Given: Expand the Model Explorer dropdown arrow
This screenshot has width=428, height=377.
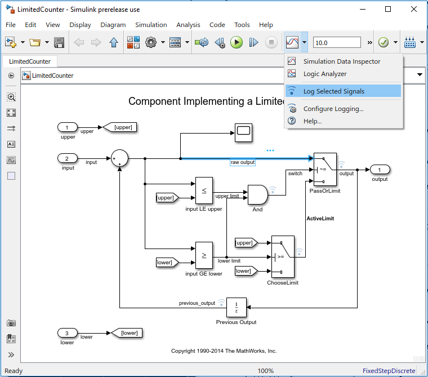Looking at the screenshot, I should [x=187, y=42].
